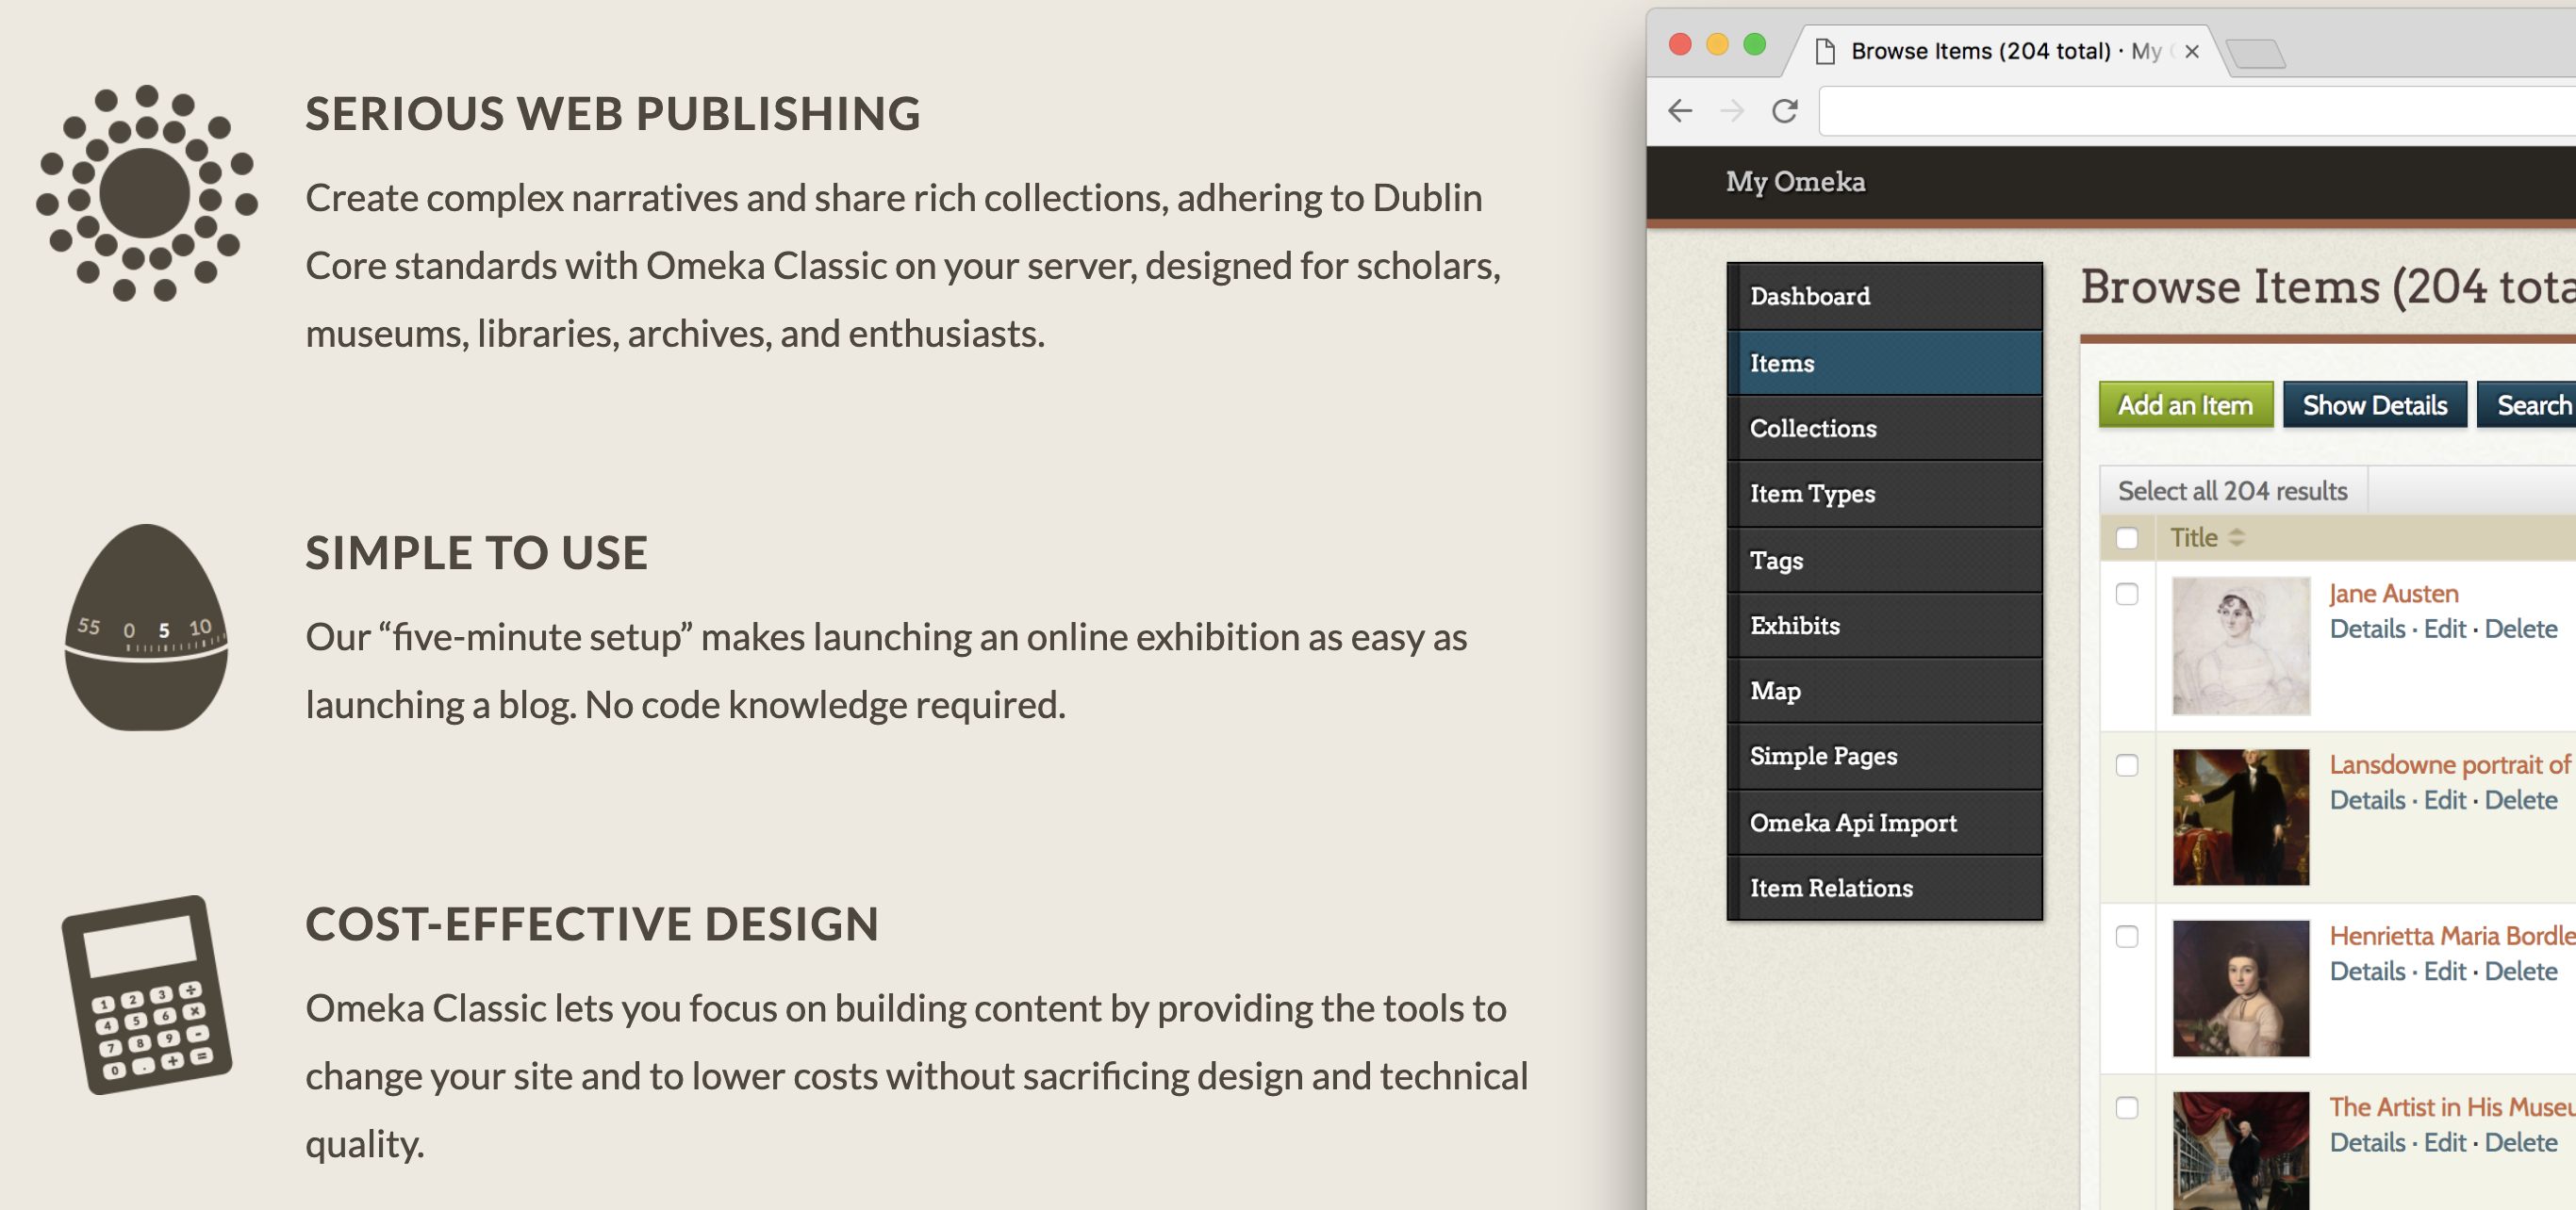This screenshot has width=2576, height=1210.
Task: Open Omeka Api Import in the sidebar
Action: click(x=1884, y=823)
